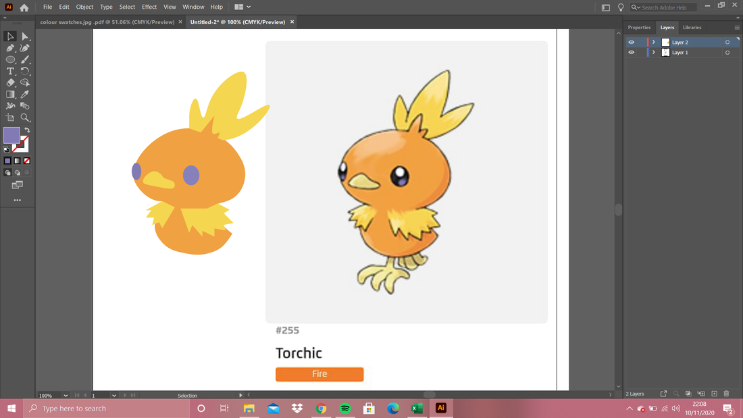
Task: Set Color paint mode
Action: [x=7, y=161]
